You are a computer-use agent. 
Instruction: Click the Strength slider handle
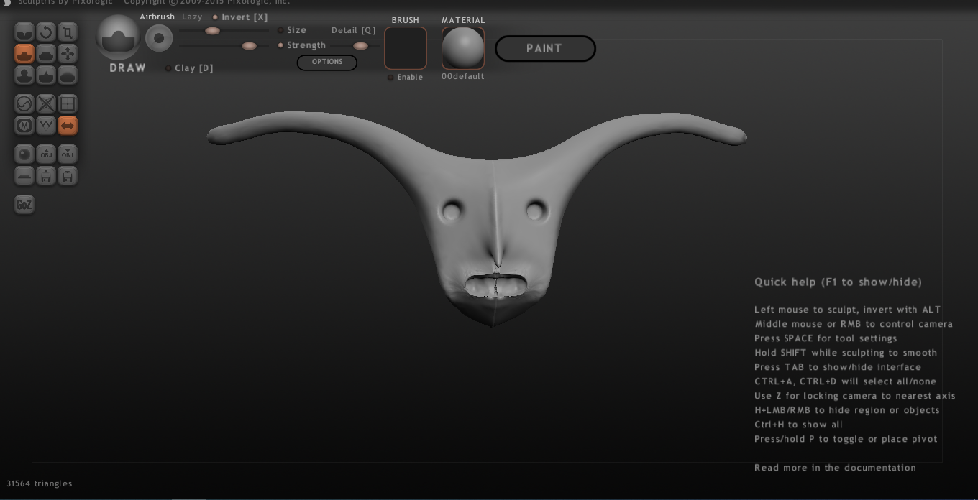(249, 46)
